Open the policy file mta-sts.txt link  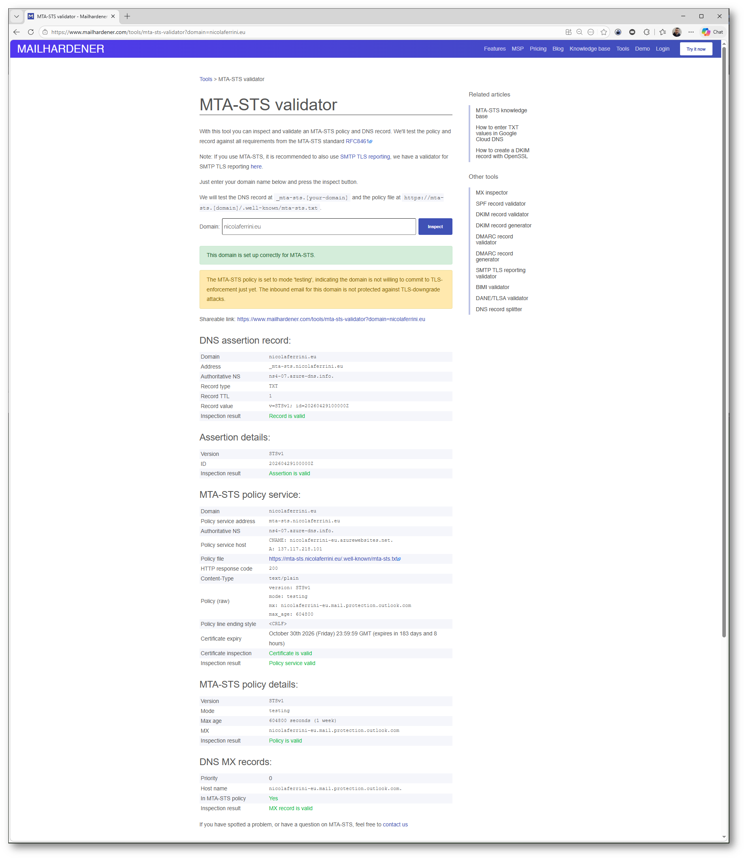point(335,559)
